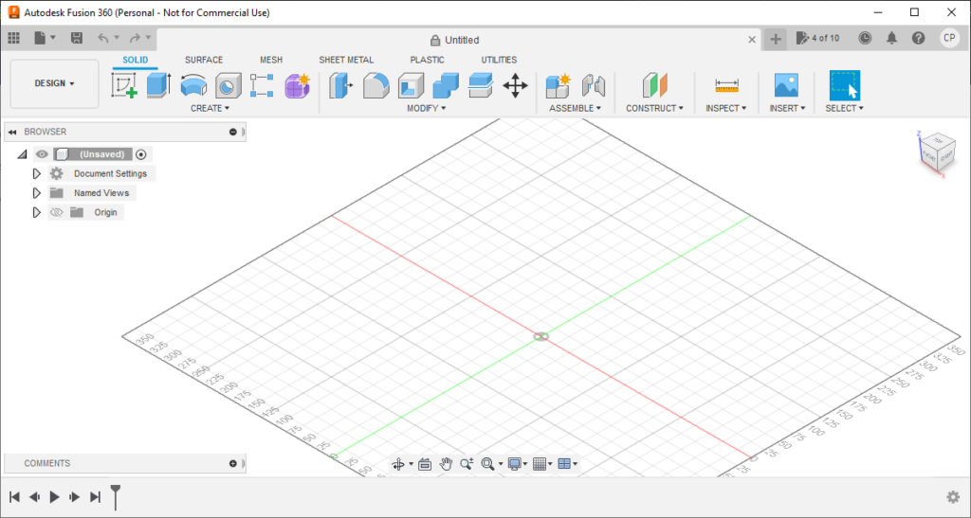Screen dimensions: 971x518
Task: Activate the Unsaved component radio button
Action: (141, 154)
